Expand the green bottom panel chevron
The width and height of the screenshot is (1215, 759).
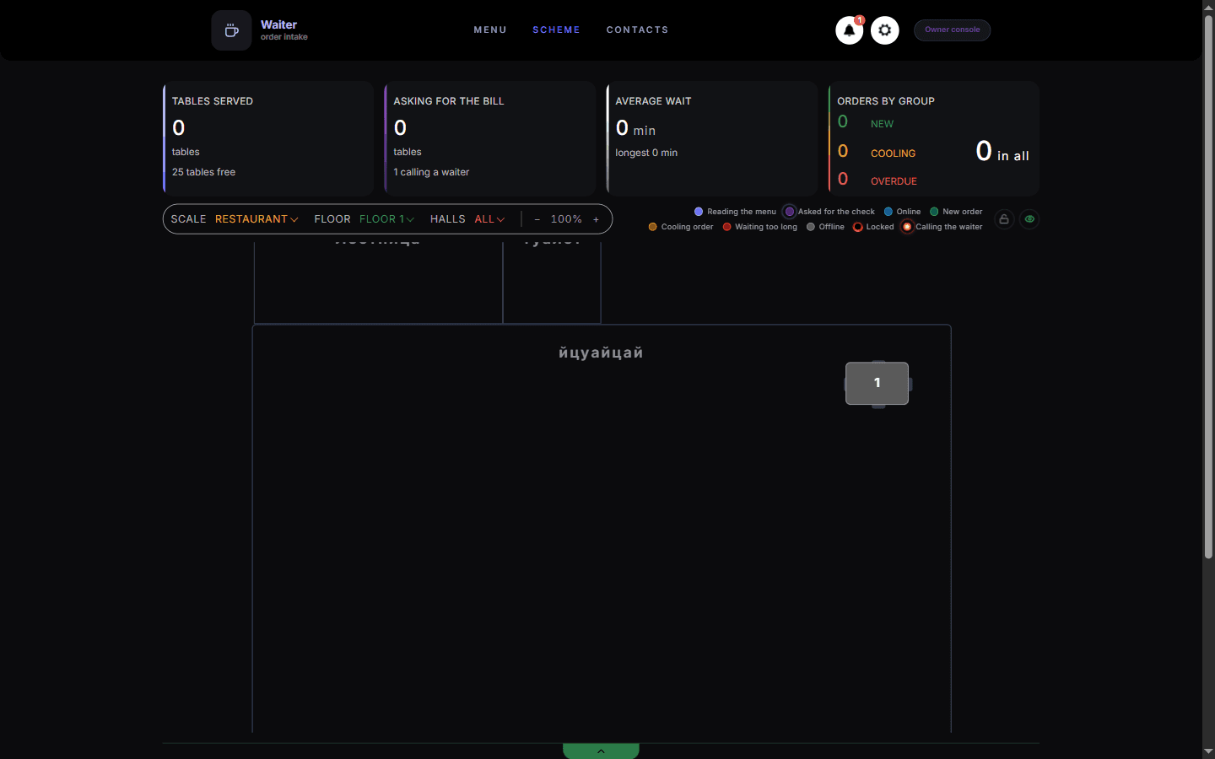601,751
